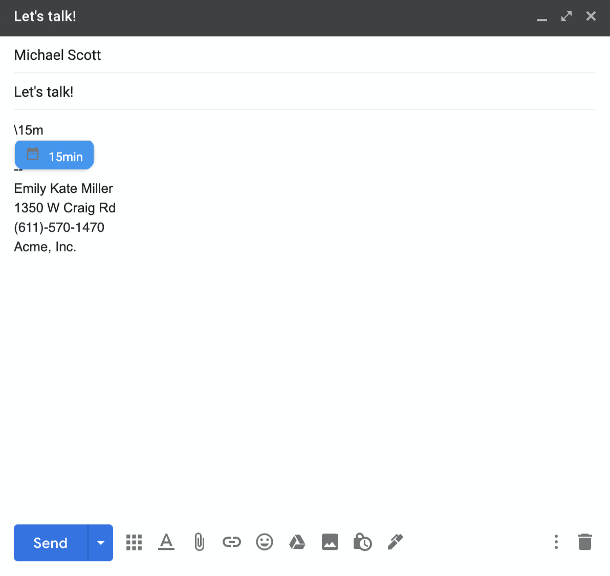Click the Acme, Inc. signature line
The width and height of the screenshot is (610, 576).
pos(45,247)
